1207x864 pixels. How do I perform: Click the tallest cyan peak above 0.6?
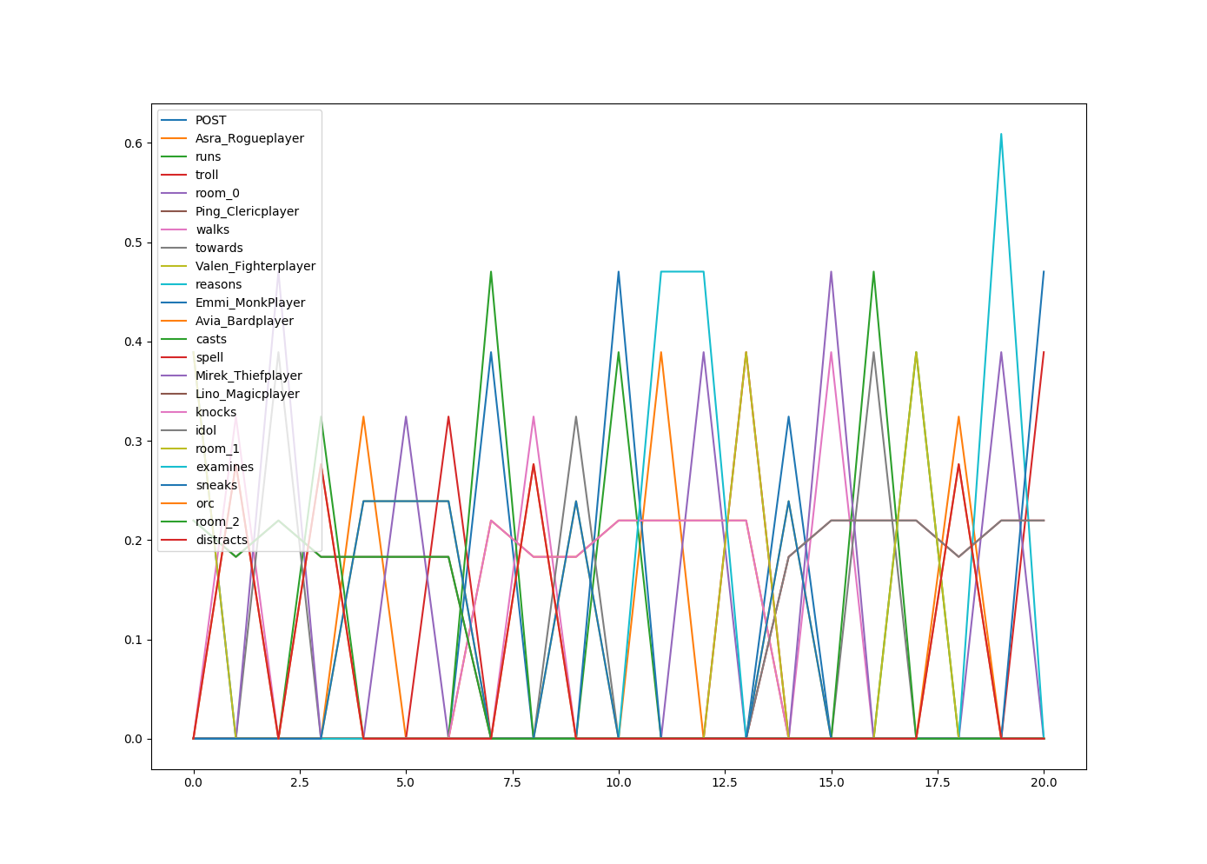pos(1001,135)
